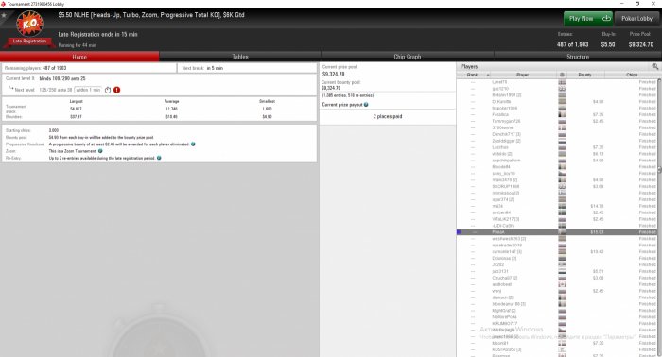Click the red alert icon beside next level

[117, 90]
